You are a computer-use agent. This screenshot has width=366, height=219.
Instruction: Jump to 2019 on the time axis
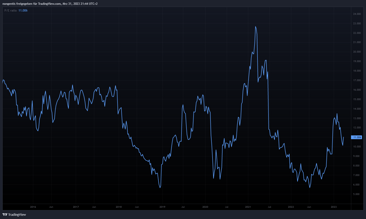pyautogui.click(x=162, y=207)
